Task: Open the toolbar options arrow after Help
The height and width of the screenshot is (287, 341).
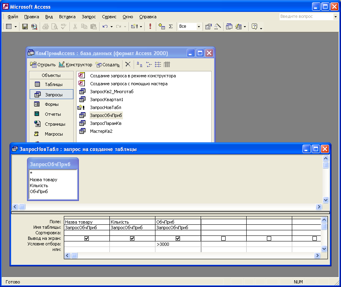Action: [261, 28]
